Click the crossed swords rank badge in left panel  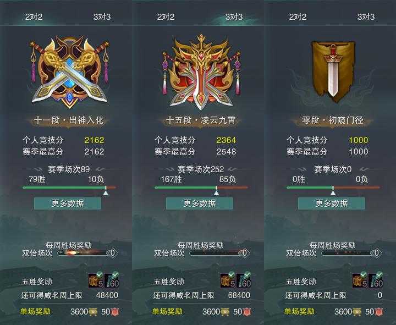coord(69,72)
